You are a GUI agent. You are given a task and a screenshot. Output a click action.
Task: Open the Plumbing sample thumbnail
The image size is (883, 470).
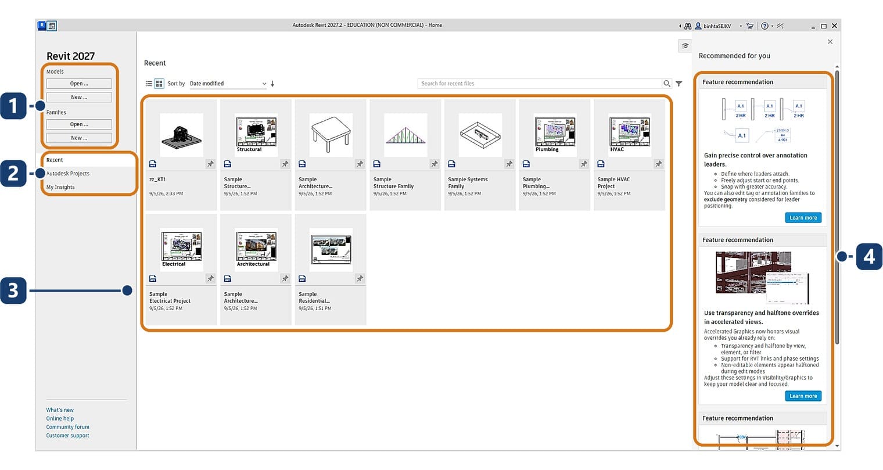click(x=555, y=135)
